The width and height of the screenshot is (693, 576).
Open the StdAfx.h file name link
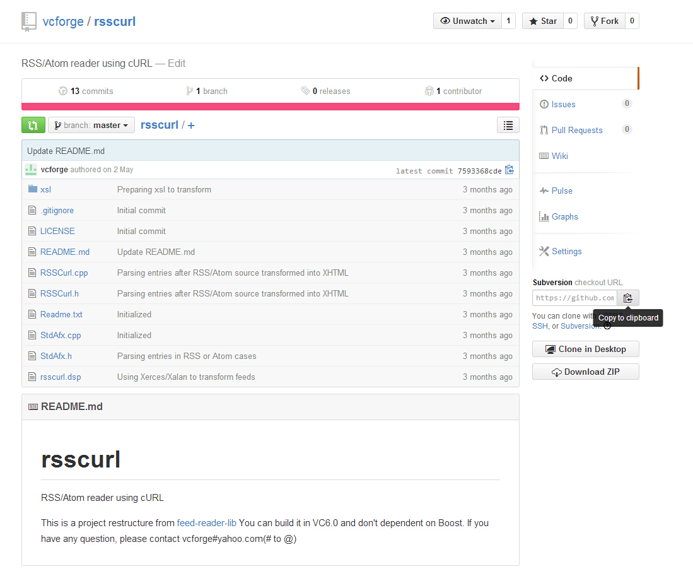(56, 356)
